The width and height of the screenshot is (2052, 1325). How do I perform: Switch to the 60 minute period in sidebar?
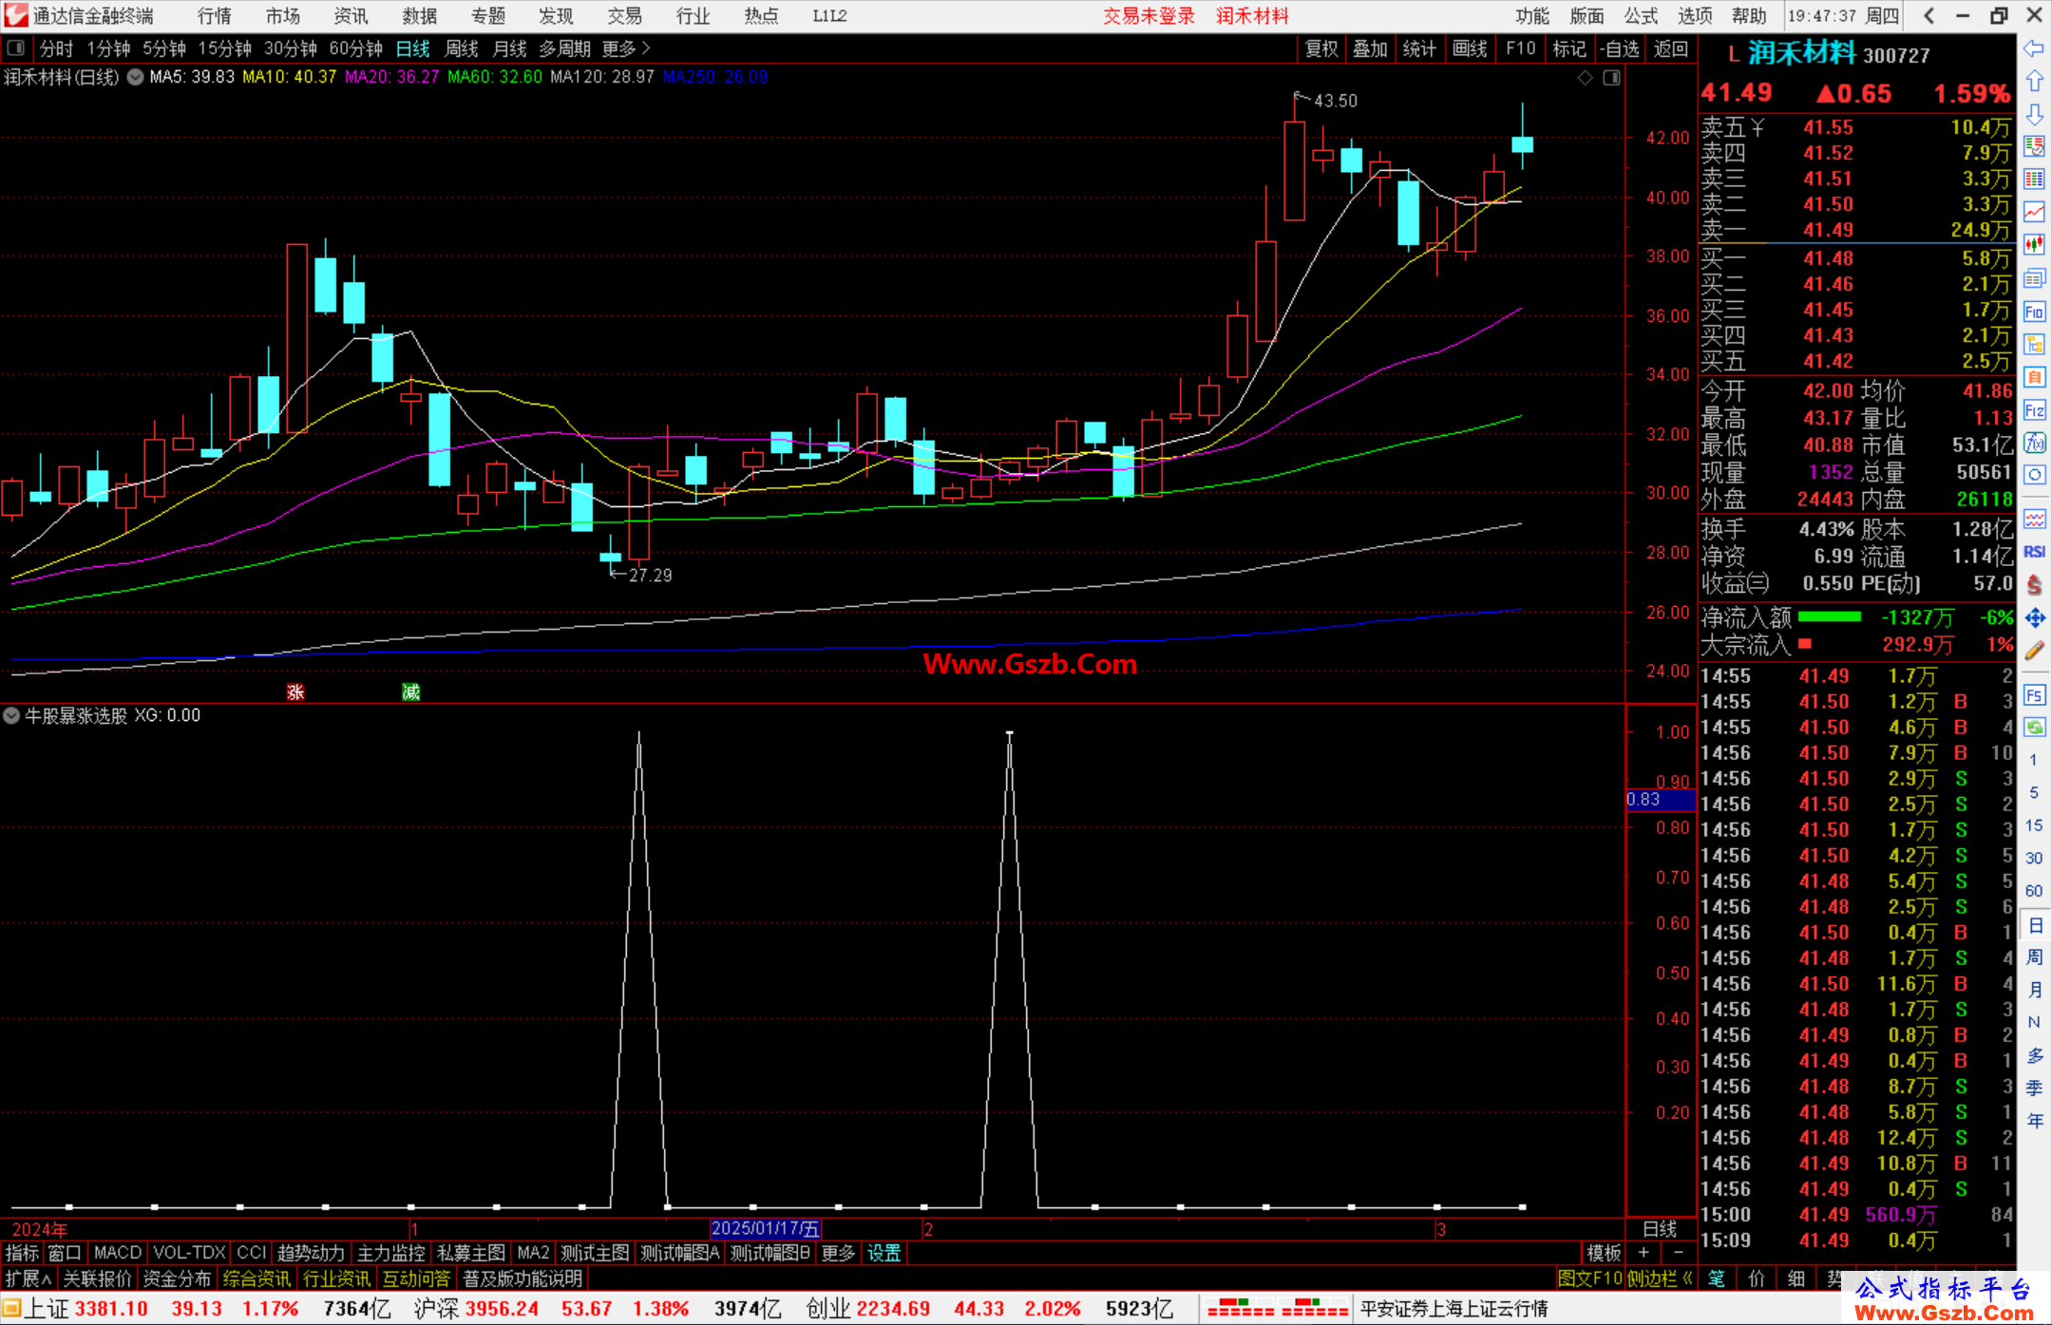click(x=2034, y=892)
